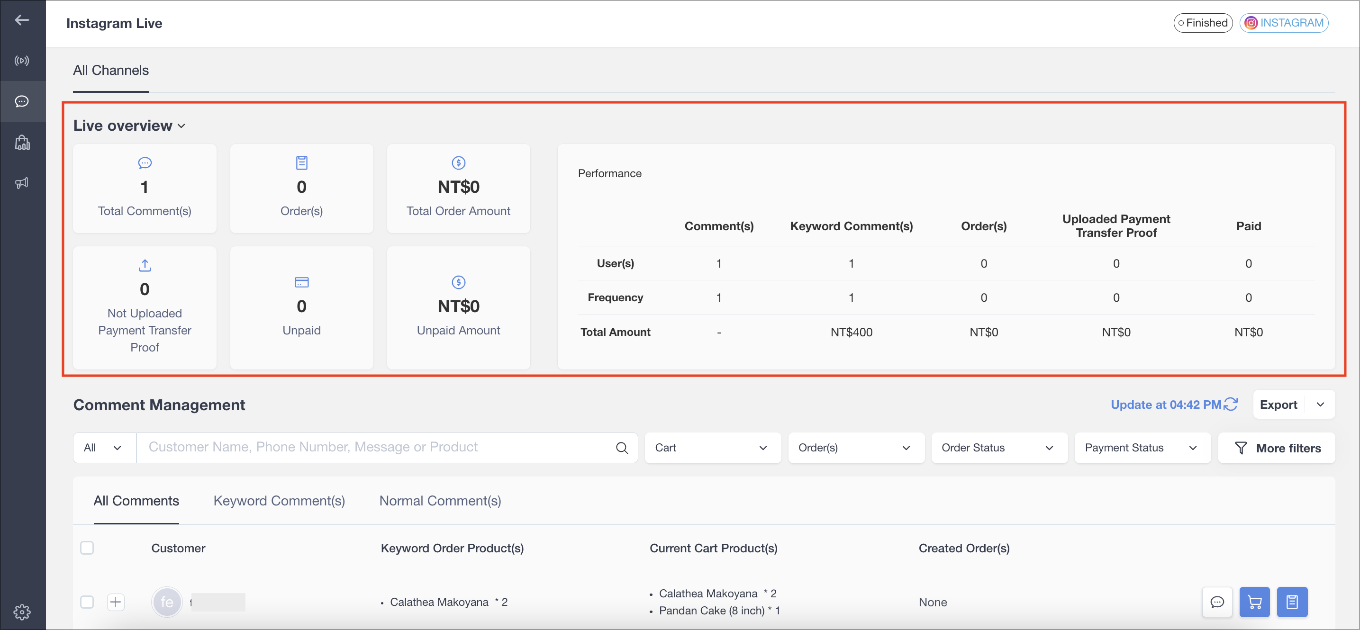1360x630 pixels.
Task: Click the Unpaid Amount stat card
Action: pyautogui.click(x=458, y=307)
